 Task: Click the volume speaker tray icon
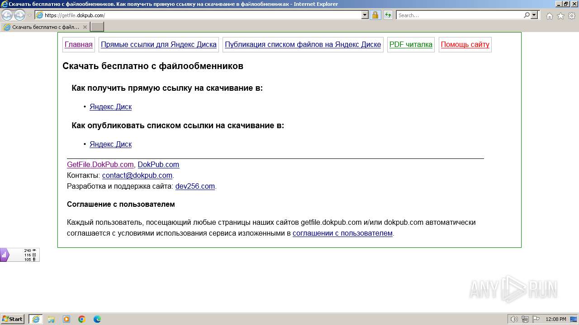pos(514,319)
